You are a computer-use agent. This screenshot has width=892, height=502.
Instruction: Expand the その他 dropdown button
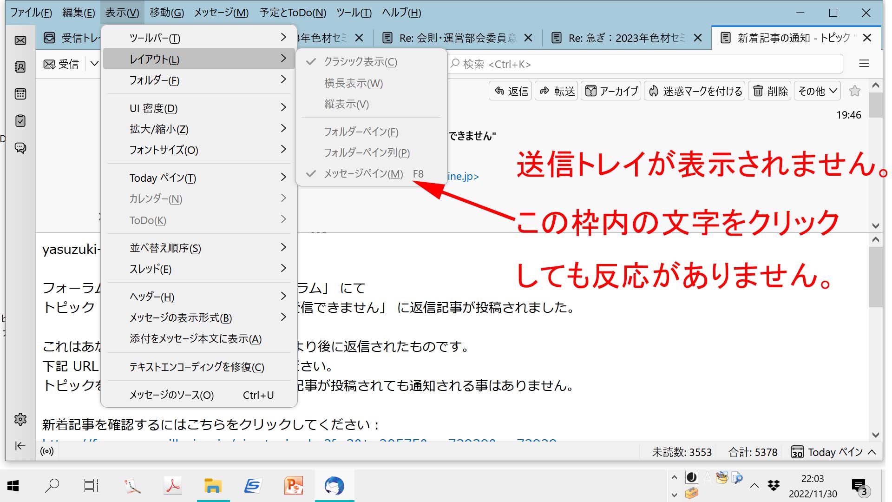point(817,91)
